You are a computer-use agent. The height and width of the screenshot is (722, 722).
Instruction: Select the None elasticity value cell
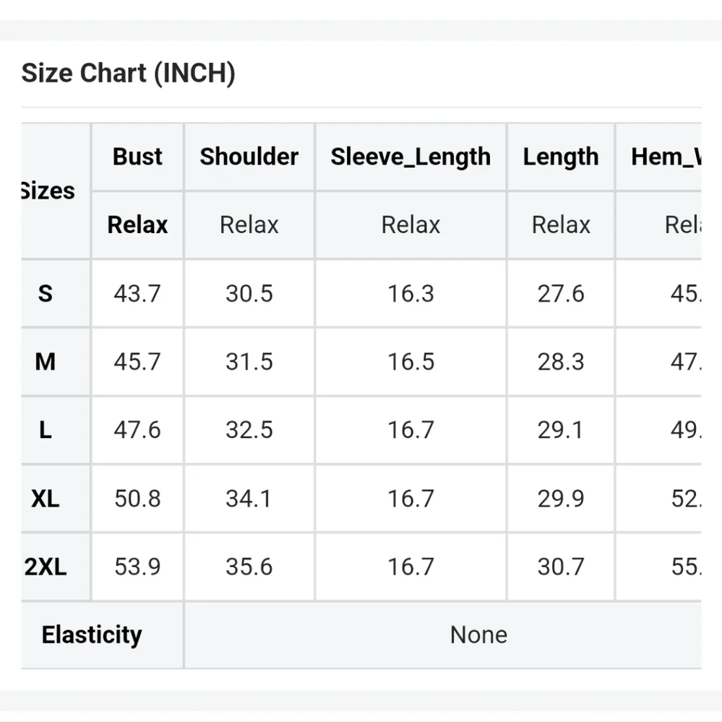tap(443, 635)
